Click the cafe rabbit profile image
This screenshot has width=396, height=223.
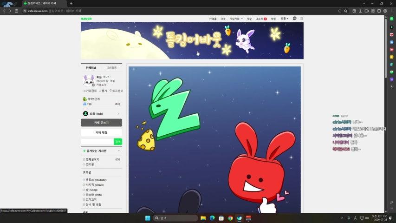pos(89,81)
